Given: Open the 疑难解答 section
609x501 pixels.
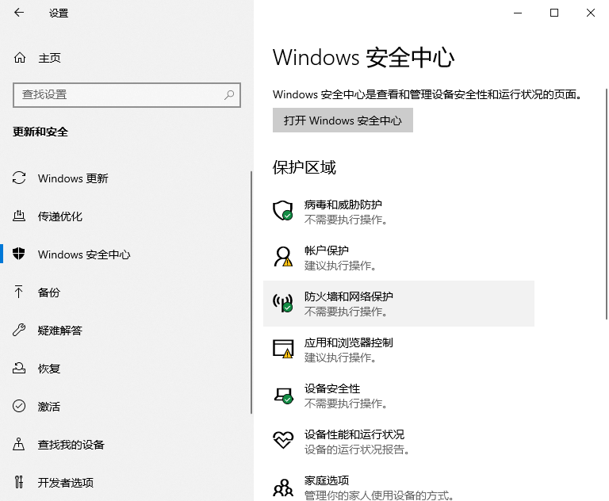Looking at the screenshot, I should point(126,330).
